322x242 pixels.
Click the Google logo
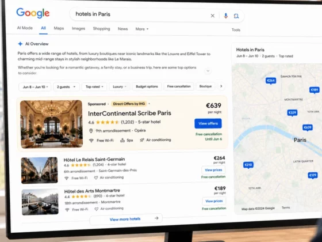pyautogui.click(x=33, y=13)
